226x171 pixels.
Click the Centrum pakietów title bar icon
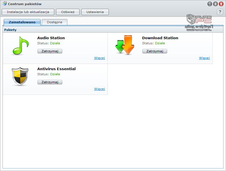[x=5, y=4]
